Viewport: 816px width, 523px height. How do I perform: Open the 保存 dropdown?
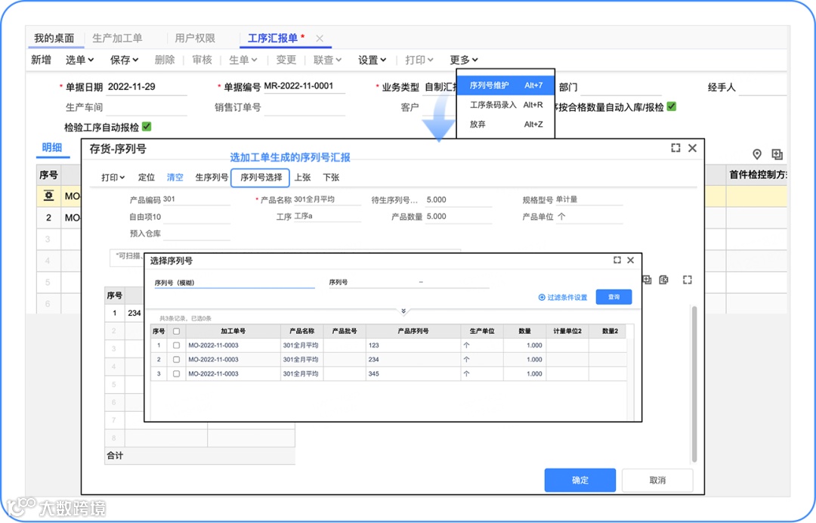point(124,60)
